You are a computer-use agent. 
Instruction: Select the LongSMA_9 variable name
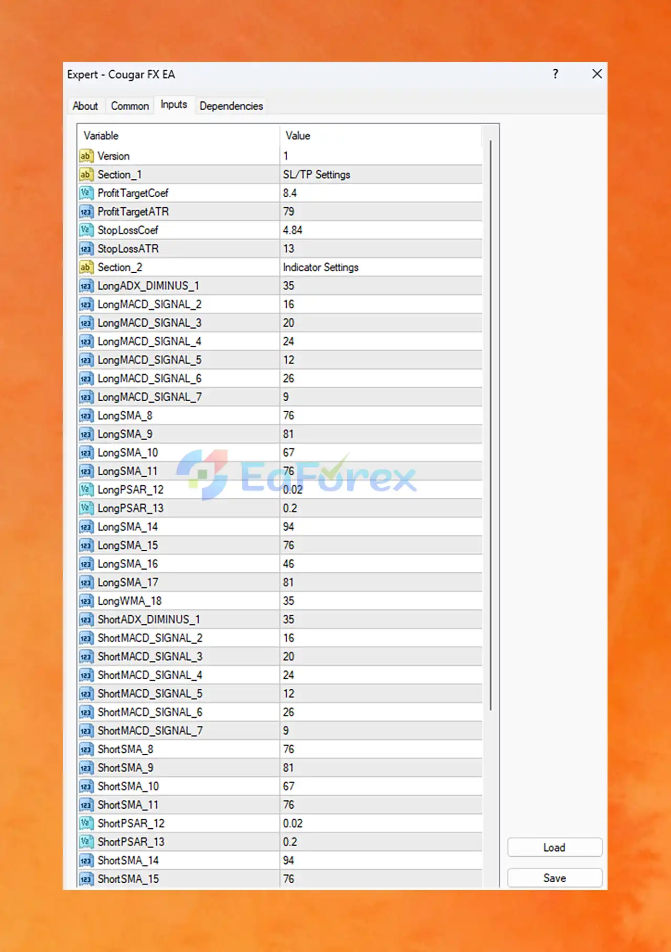125,434
